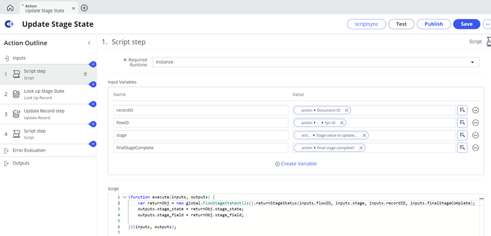Open the home tab icon
This screenshot has width=491, height=236.
click(10, 8)
